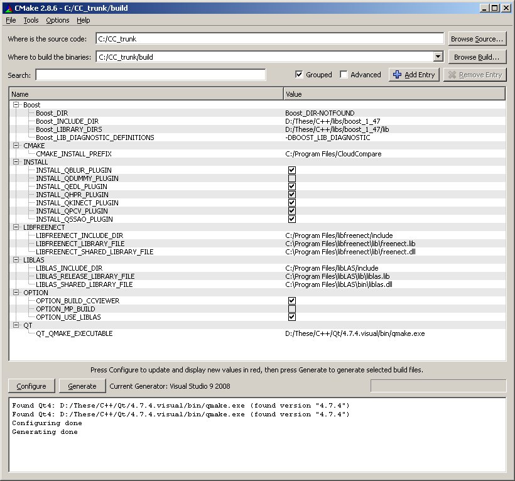Click the 'Configuring done' output line
The width and height of the screenshot is (515, 481).
click(x=47, y=423)
